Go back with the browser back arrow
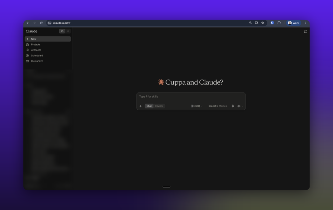333x210 pixels. [28, 23]
